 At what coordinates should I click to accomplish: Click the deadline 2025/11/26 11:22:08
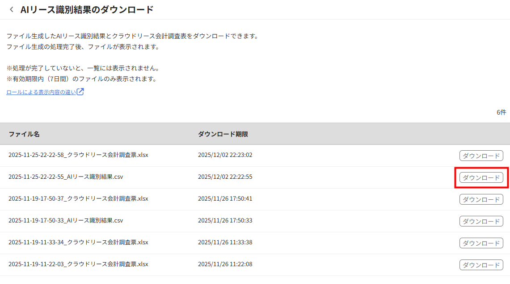pos(225,264)
